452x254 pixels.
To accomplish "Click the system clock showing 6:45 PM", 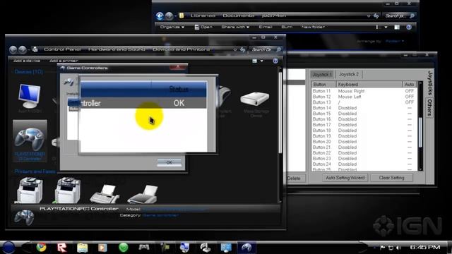I will point(424,247).
